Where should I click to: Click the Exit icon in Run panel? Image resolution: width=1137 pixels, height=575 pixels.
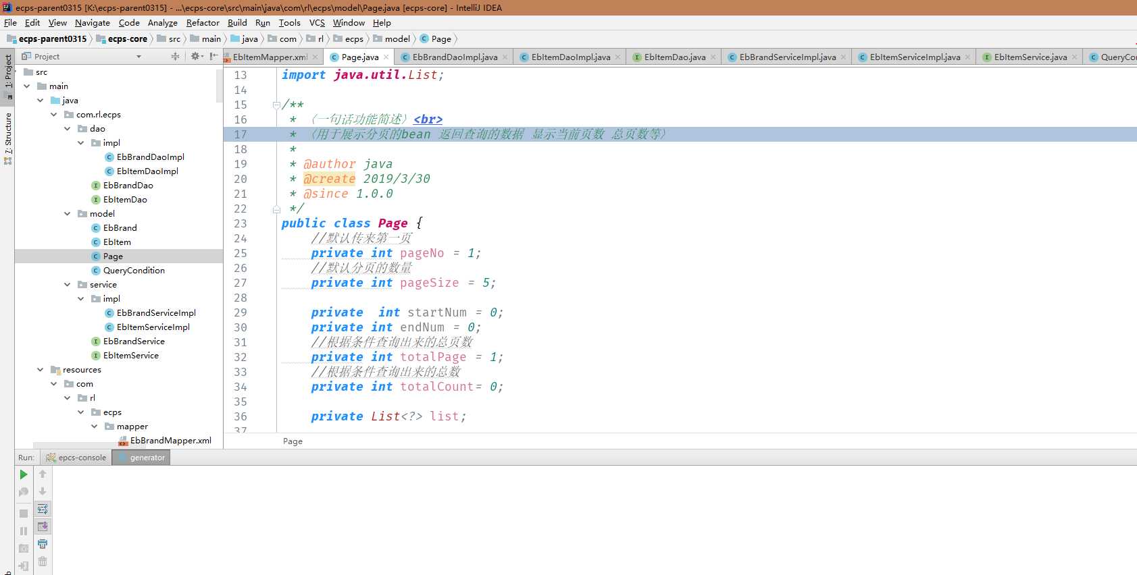(x=24, y=566)
